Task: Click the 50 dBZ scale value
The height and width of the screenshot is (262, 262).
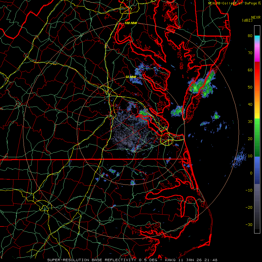Action: coord(250,87)
